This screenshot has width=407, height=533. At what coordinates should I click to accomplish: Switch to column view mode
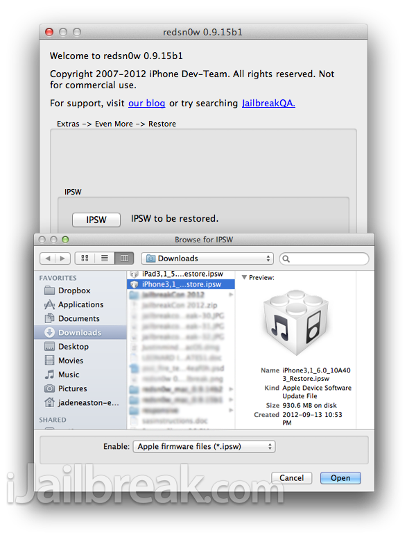pos(124,259)
